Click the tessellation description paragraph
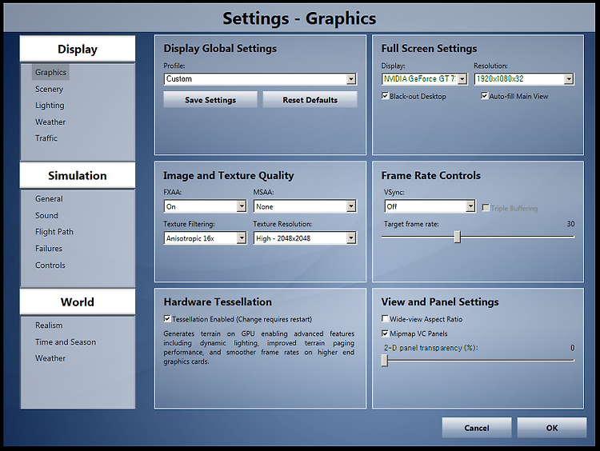Viewport: 600px width, 451px height. tap(259, 348)
